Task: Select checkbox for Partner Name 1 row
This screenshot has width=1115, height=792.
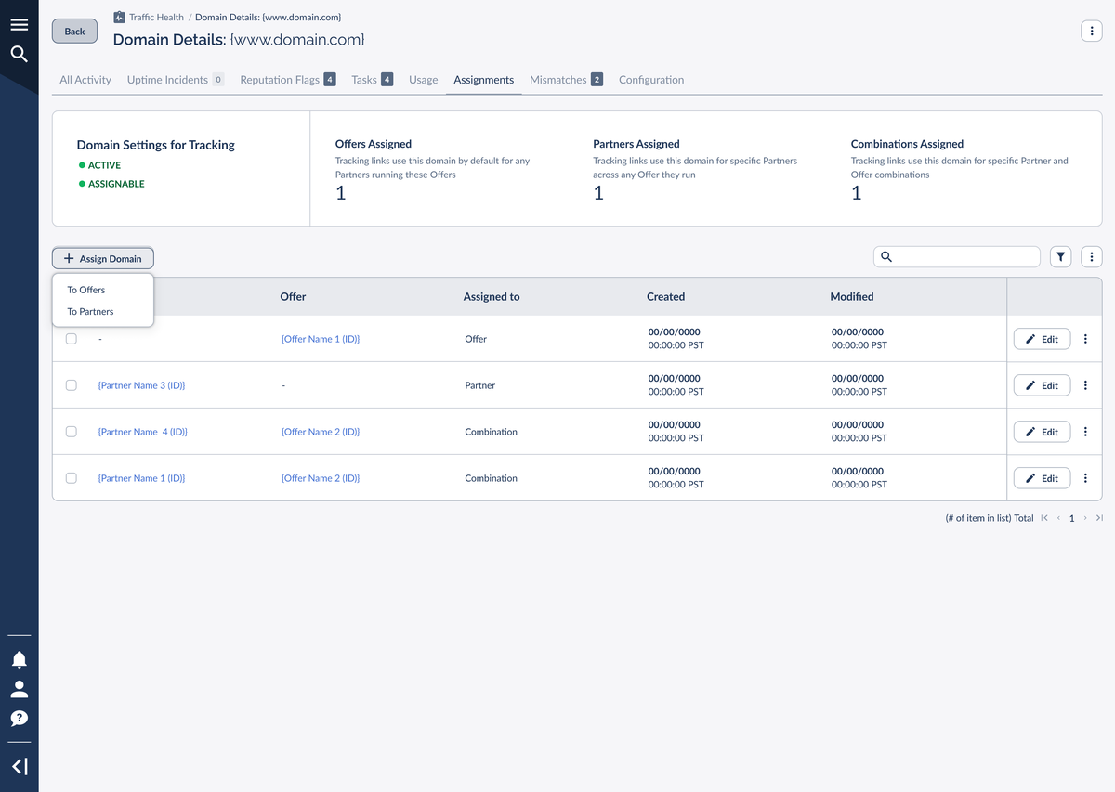Action: (x=72, y=478)
